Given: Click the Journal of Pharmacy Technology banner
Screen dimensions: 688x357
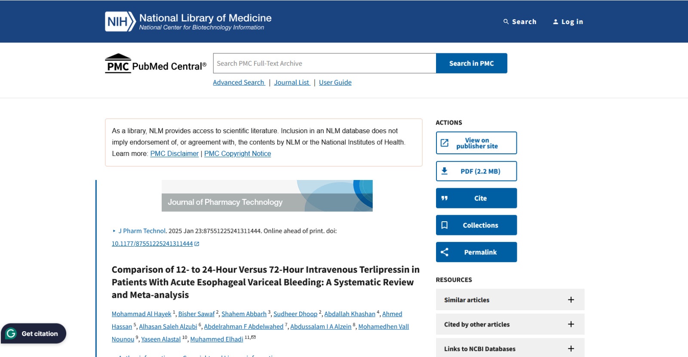Looking at the screenshot, I should pyautogui.click(x=267, y=196).
